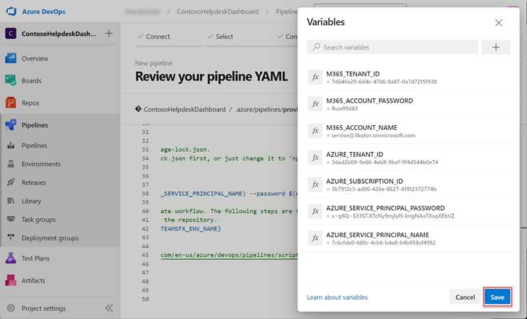Click the Library books icon
This screenshot has height=319, width=527.
11,200
